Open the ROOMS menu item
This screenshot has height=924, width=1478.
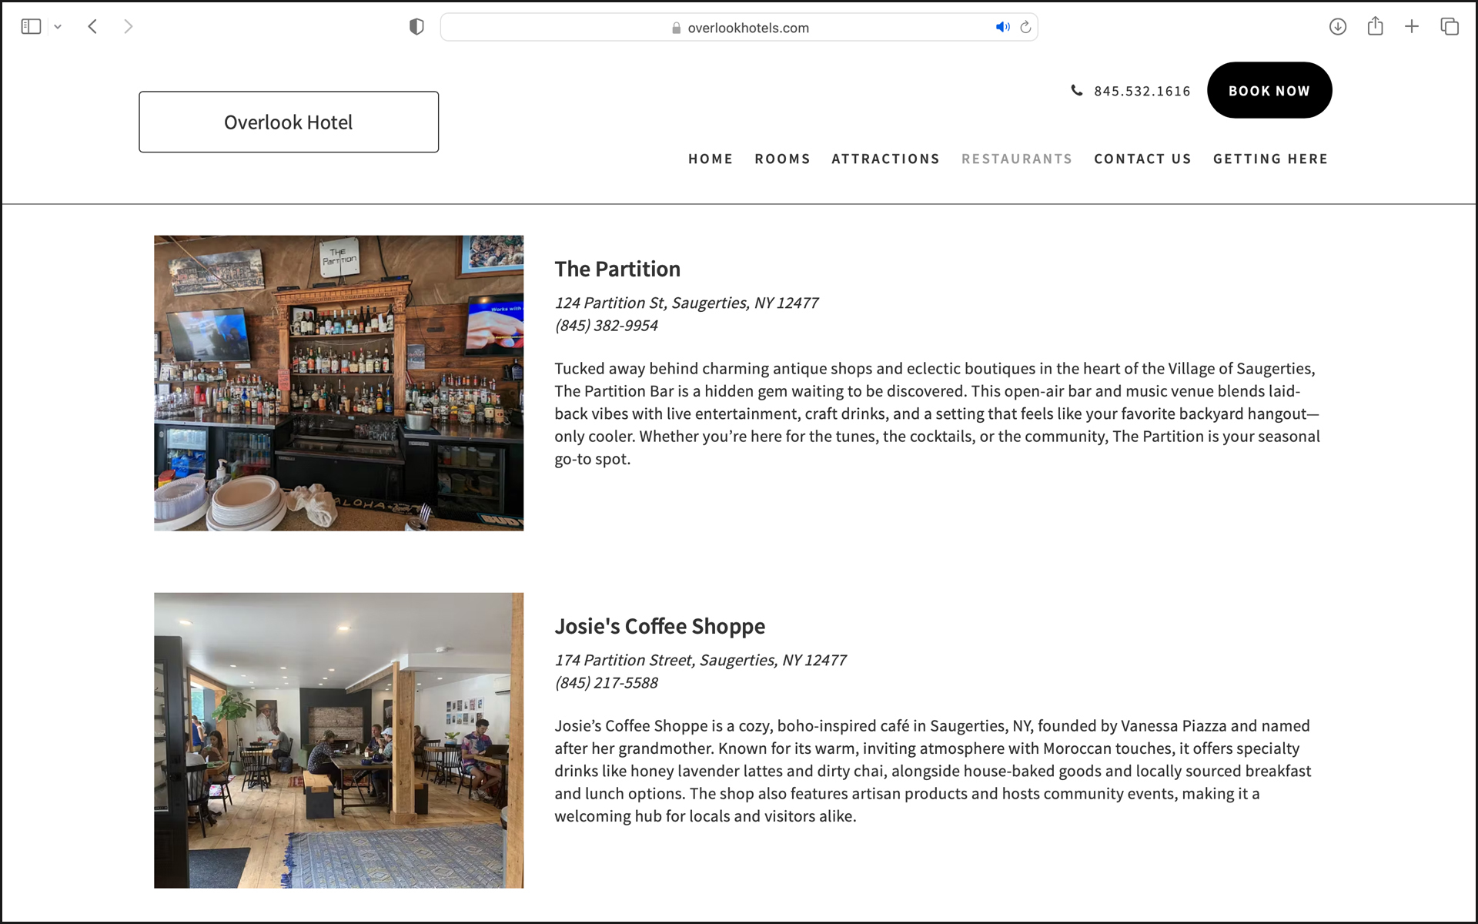pyautogui.click(x=782, y=159)
